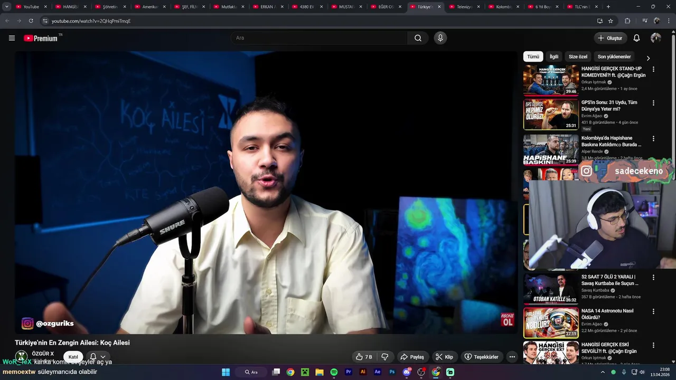Show hidden system tray icons chevron
This screenshot has width=676, height=380.
point(603,372)
